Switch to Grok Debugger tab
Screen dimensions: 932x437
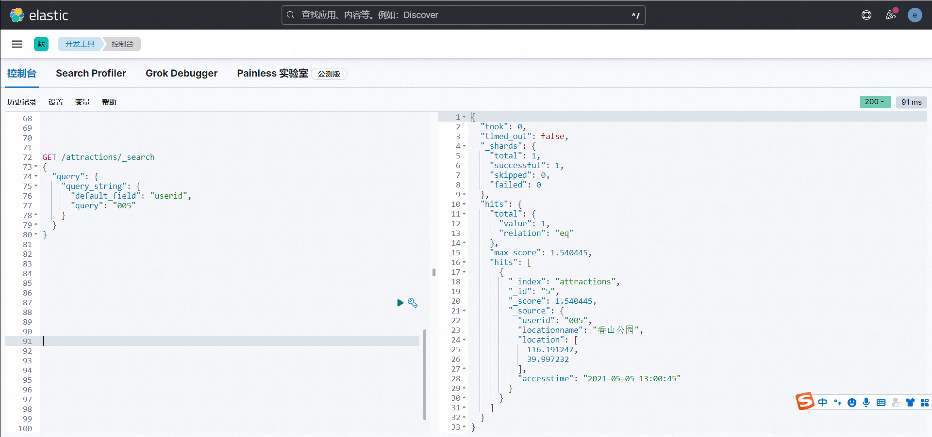coord(182,74)
